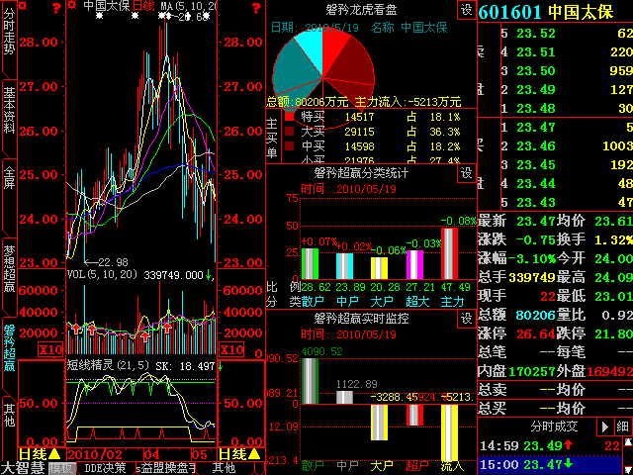Viewport: 633px width, 475px height.
Task: Click the X10 multiplier box beside the volume 0 label
Action: click(231, 349)
